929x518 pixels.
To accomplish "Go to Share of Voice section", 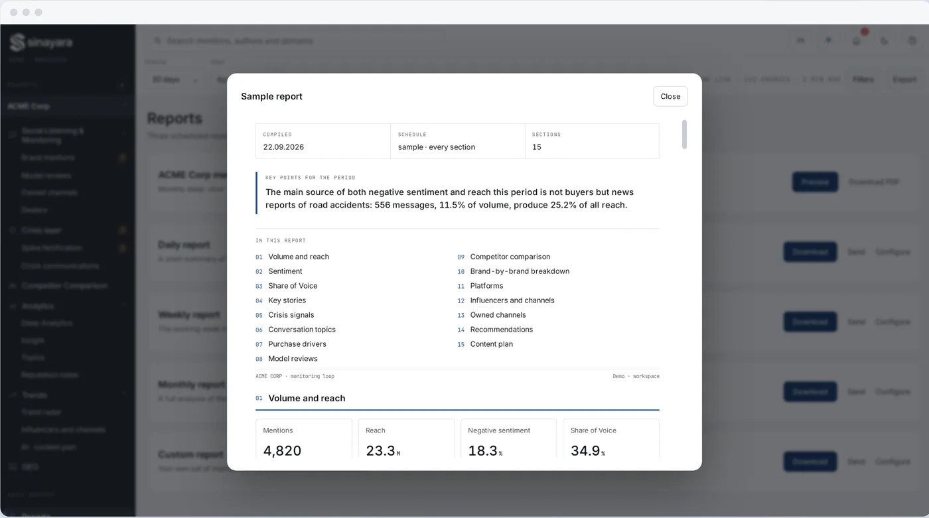I will point(293,286).
